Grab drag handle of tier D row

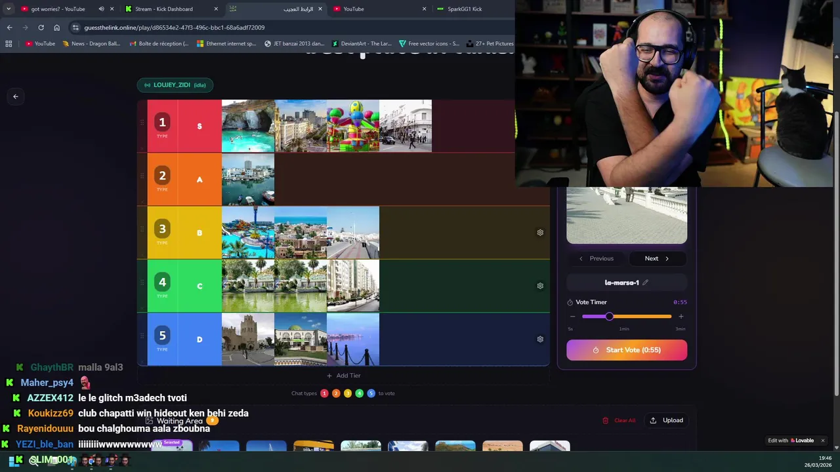142,336
